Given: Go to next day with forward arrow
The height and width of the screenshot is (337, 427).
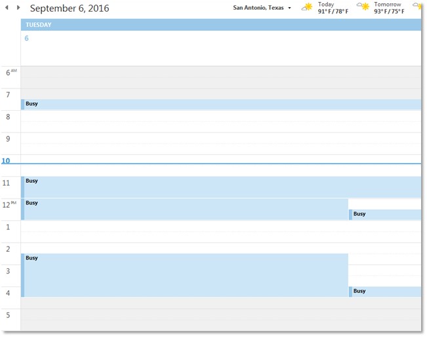Looking at the screenshot, I should [x=18, y=8].
